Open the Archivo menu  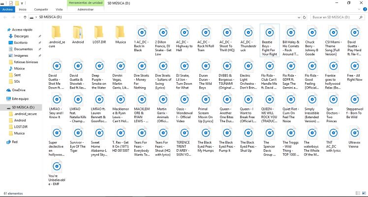click(7, 9)
